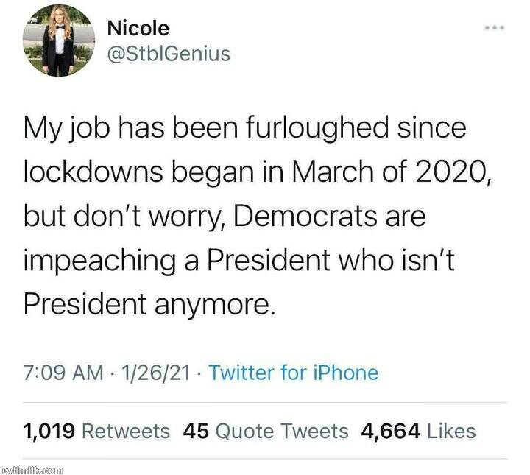Open the Nicole display name profile

[138, 29]
